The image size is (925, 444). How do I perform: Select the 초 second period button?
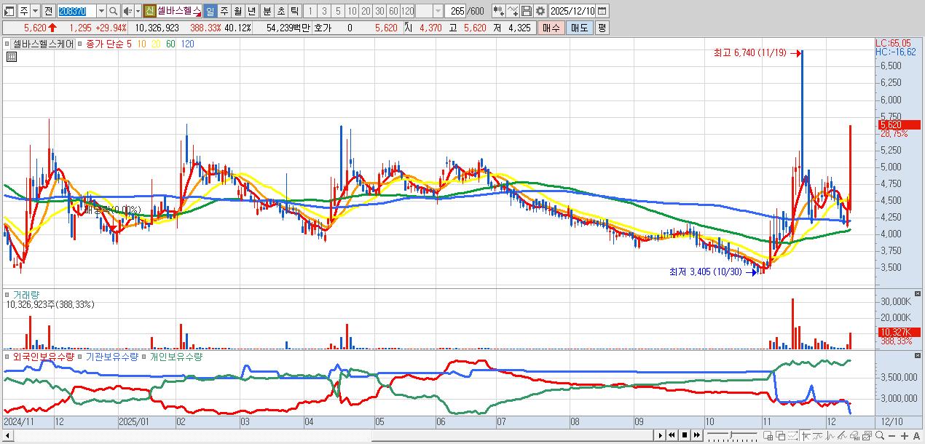click(x=280, y=12)
